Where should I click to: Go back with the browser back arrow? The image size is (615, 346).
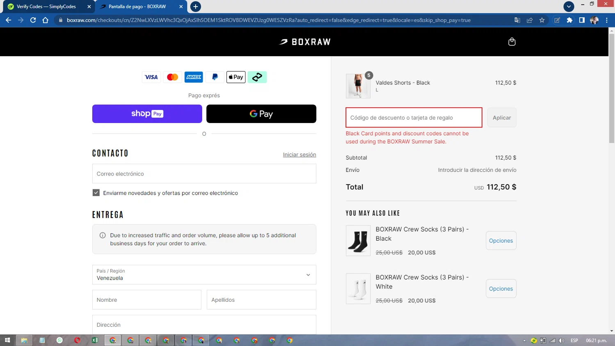coord(9,20)
